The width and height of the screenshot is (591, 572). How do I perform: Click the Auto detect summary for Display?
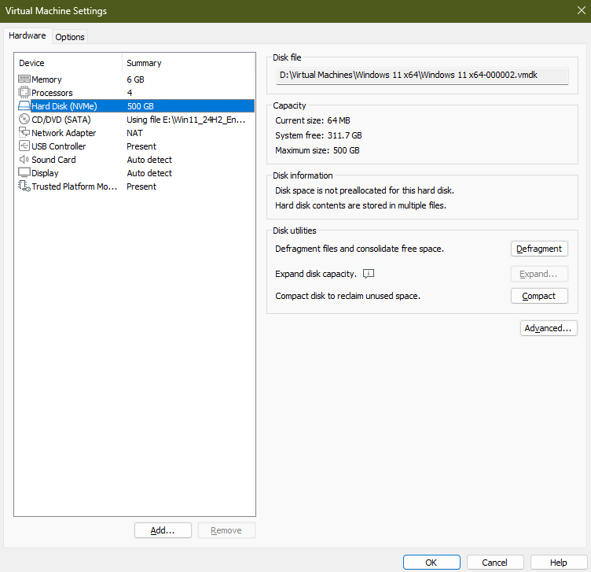(149, 173)
